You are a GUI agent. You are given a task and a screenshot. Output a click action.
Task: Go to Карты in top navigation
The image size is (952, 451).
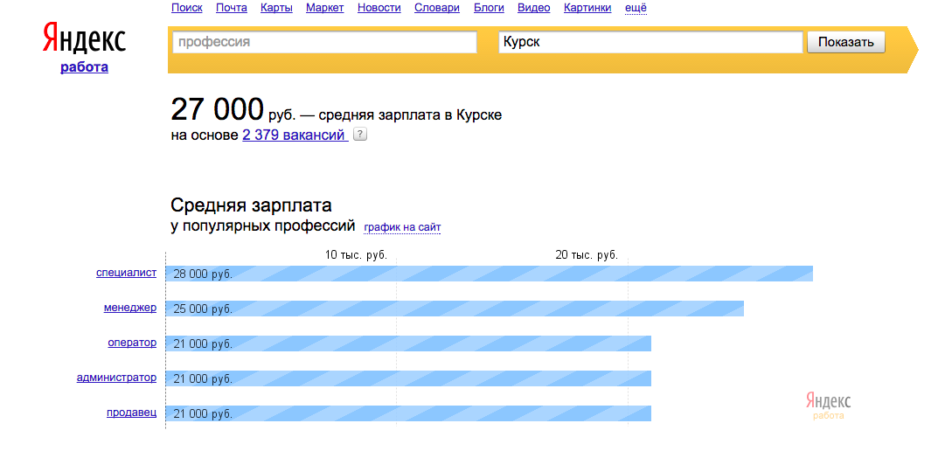tap(276, 8)
